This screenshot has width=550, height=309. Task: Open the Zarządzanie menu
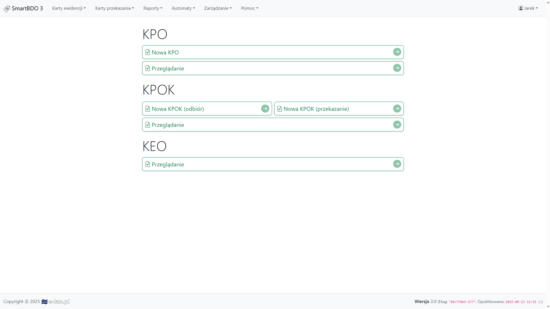[218, 8]
